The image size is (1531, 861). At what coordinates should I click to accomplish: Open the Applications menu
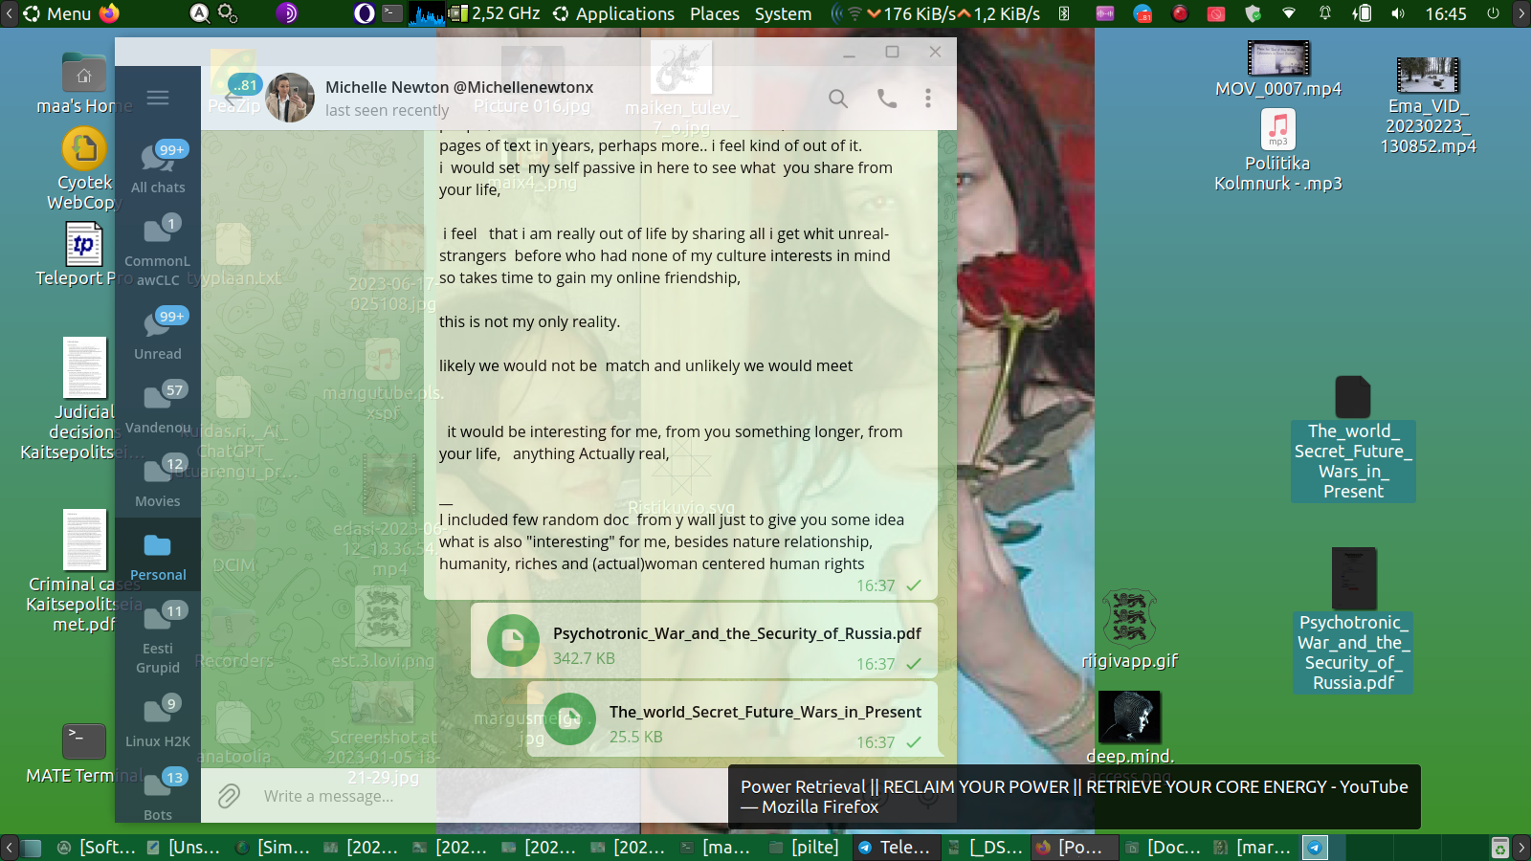tap(613, 13)
